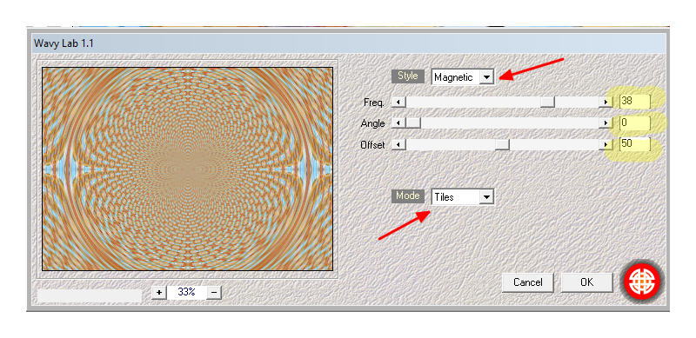Zoom in preview with plus button

click(x=159, y=292)
